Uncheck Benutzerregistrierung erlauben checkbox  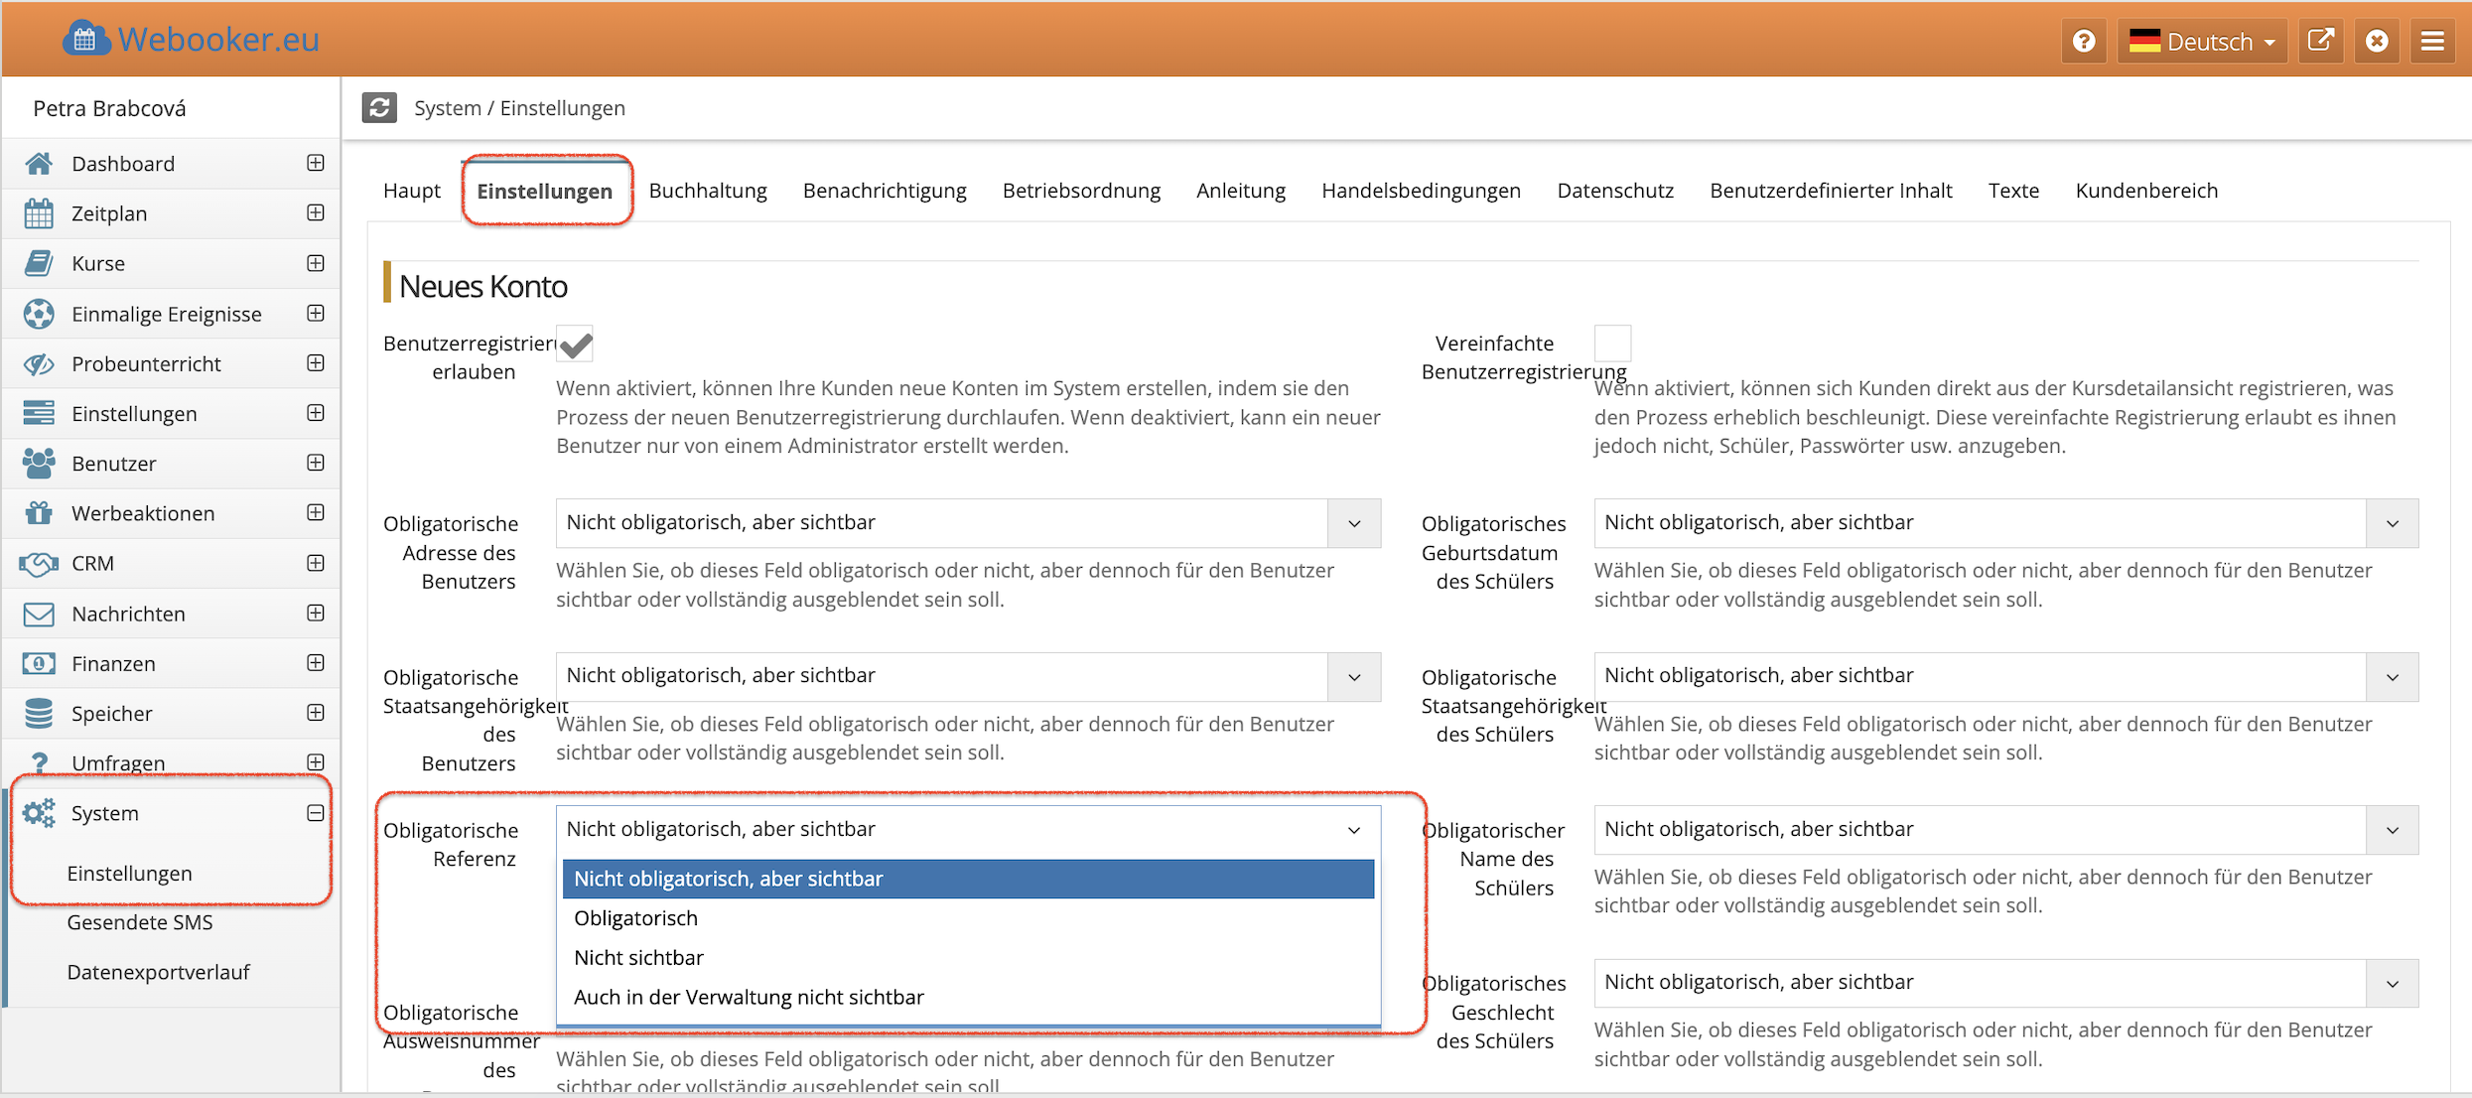[576, 344]
